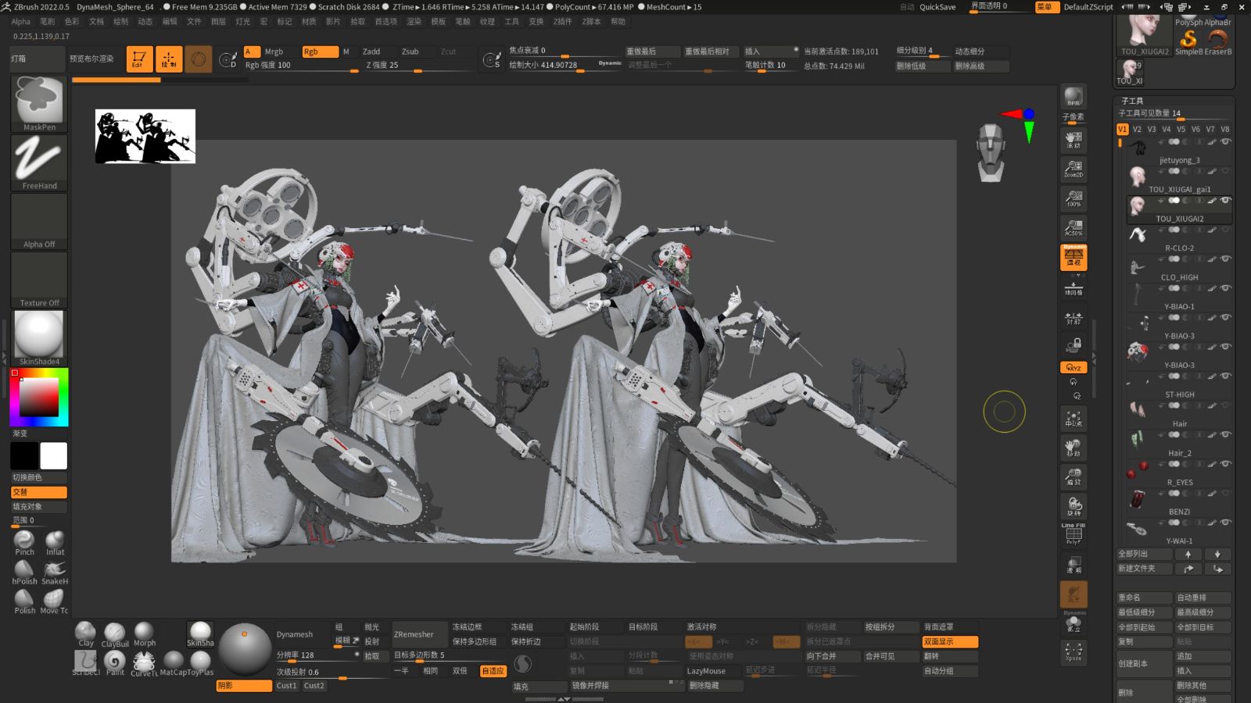Select the Clay brush at bottom
Image resolution: width=1251 pixels, height=703 pixels.
(x=86, y=634)
